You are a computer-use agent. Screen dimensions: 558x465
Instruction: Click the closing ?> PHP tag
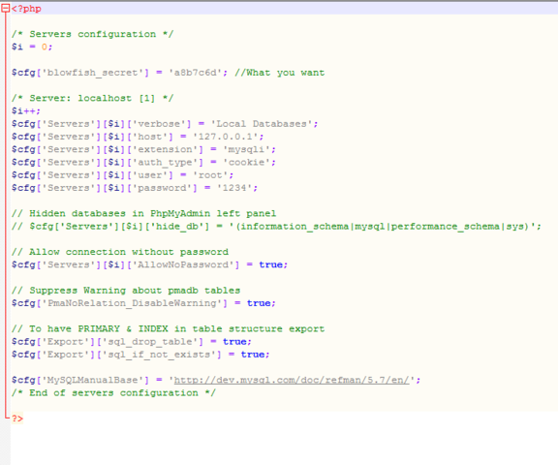pos(17,418)
